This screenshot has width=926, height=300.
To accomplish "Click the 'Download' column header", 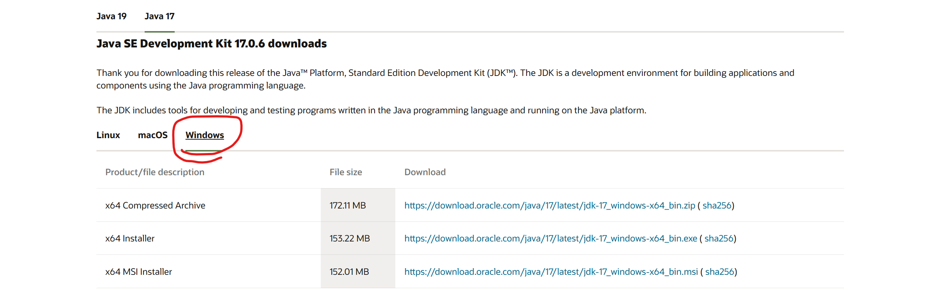I will click(425, 172).
